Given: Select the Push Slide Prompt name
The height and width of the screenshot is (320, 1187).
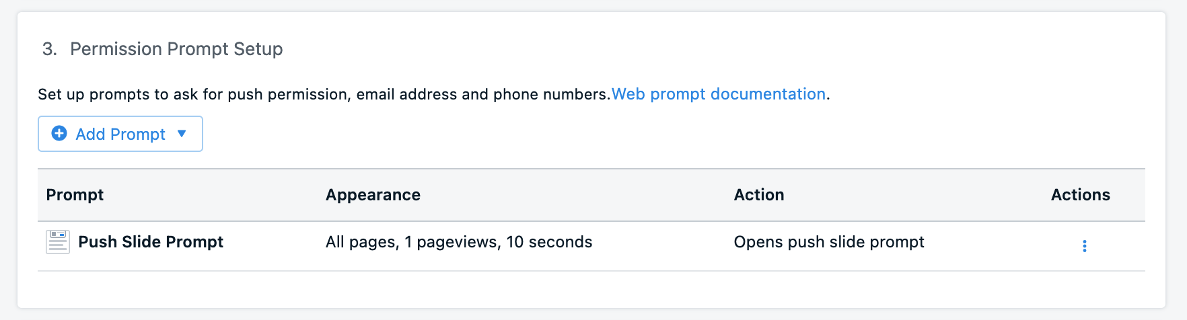Looking at the screenshot, I should [x=151, y=242].
